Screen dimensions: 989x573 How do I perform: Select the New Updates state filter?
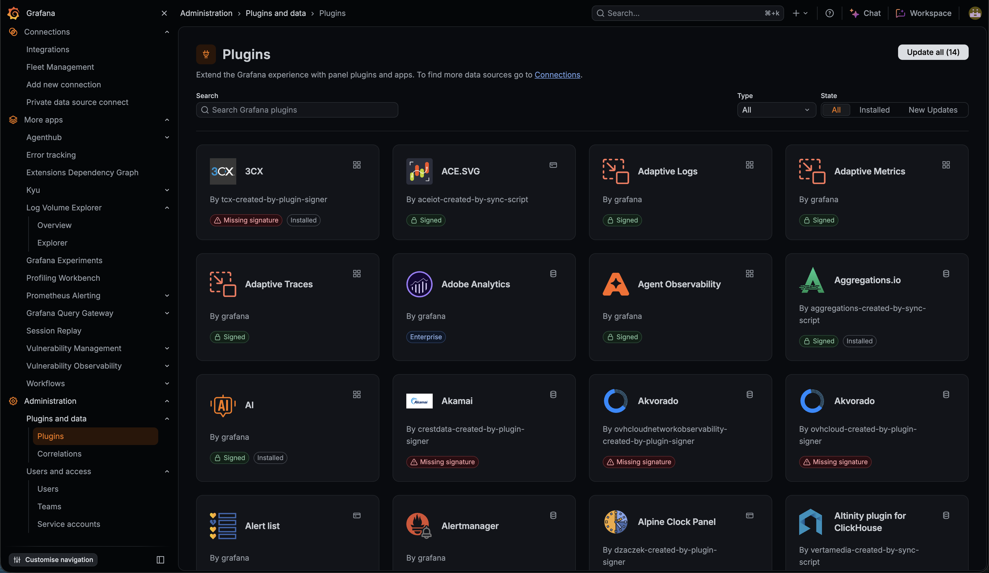[933, 110]
